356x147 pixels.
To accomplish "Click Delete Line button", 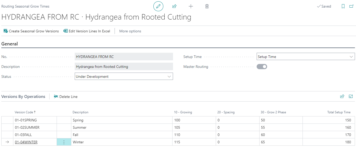I will click(66, 97).
